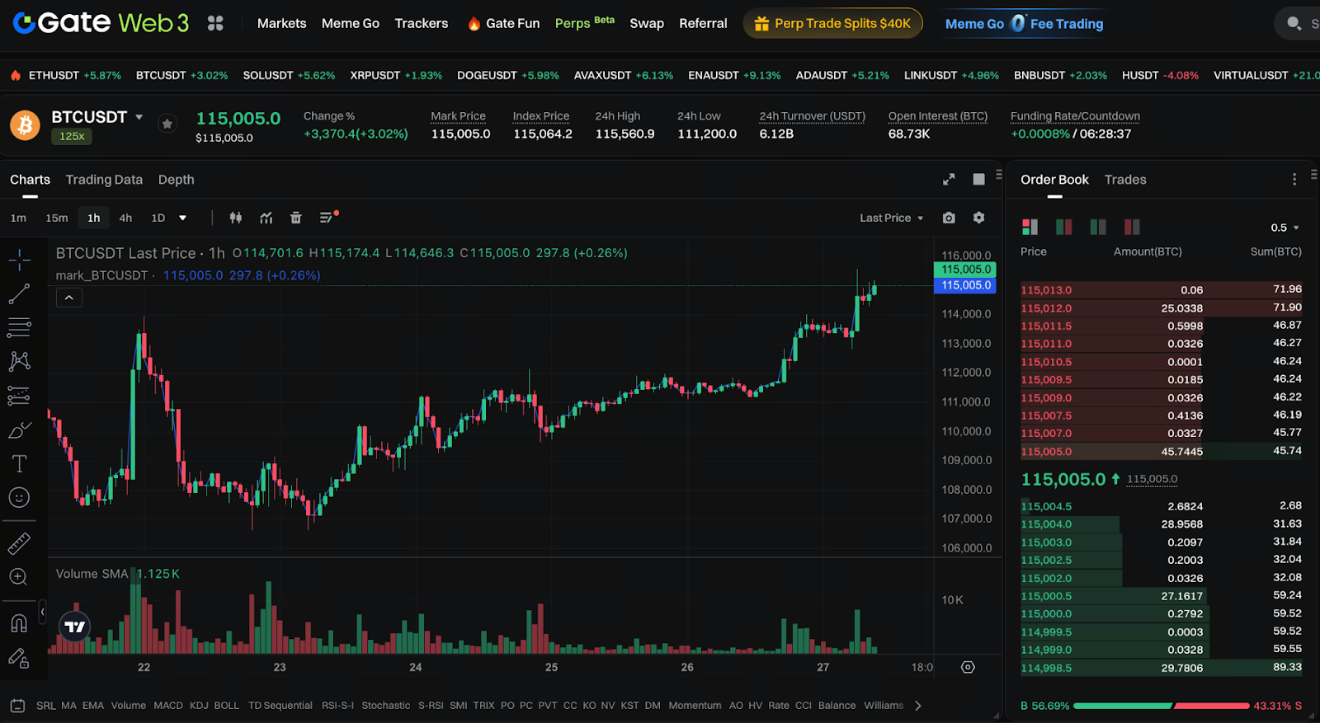Screen dimensions: 1320x723
Task: Click Funding Rate/Countdown label link
Action: [x=1075, y=116]
